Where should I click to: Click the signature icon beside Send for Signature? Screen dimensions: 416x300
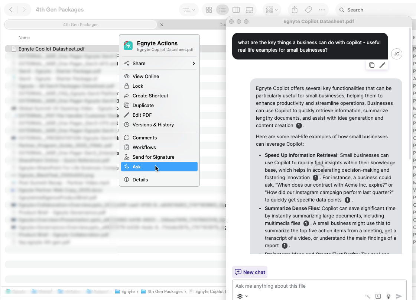pos(127,157)
